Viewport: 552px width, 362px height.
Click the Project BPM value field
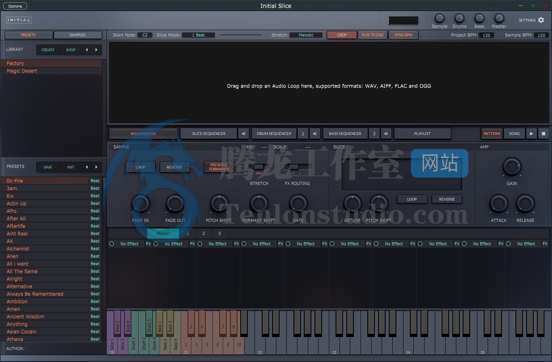[x=486, y=35]
